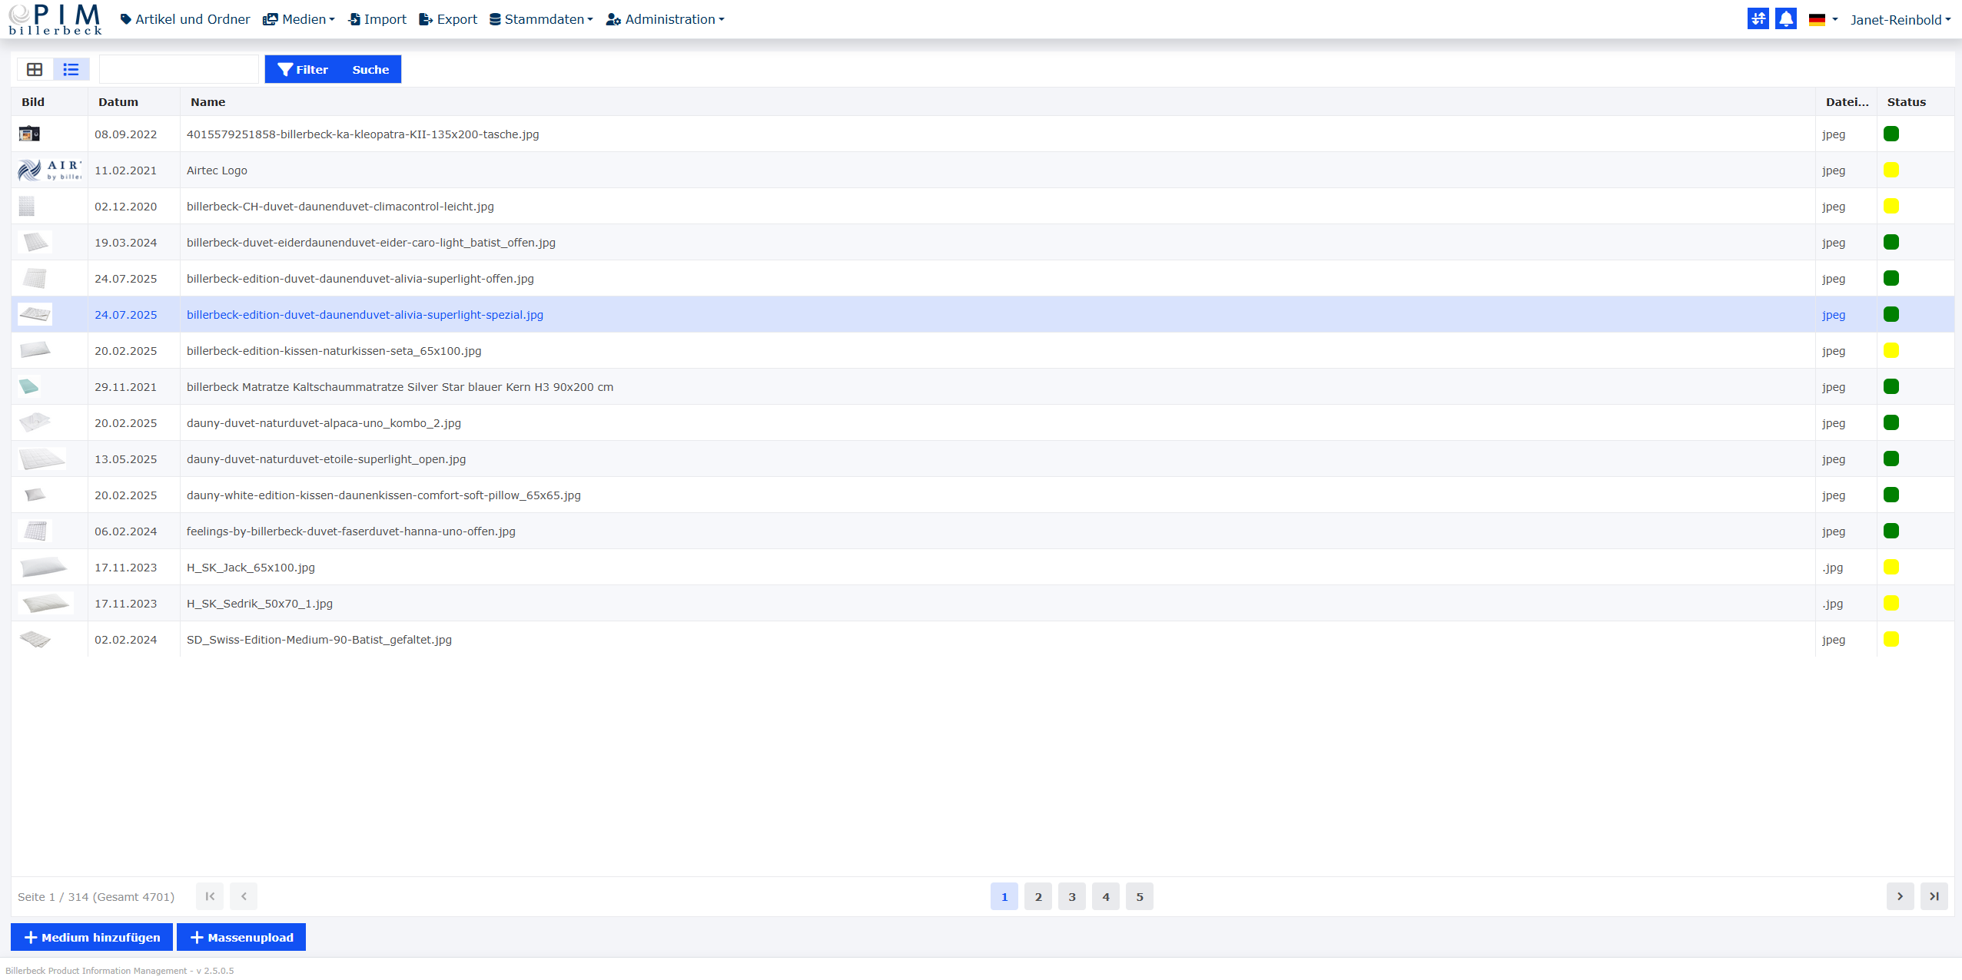
Task: Click the PIM billerbeck logo
Action: [x=55, y=19]
